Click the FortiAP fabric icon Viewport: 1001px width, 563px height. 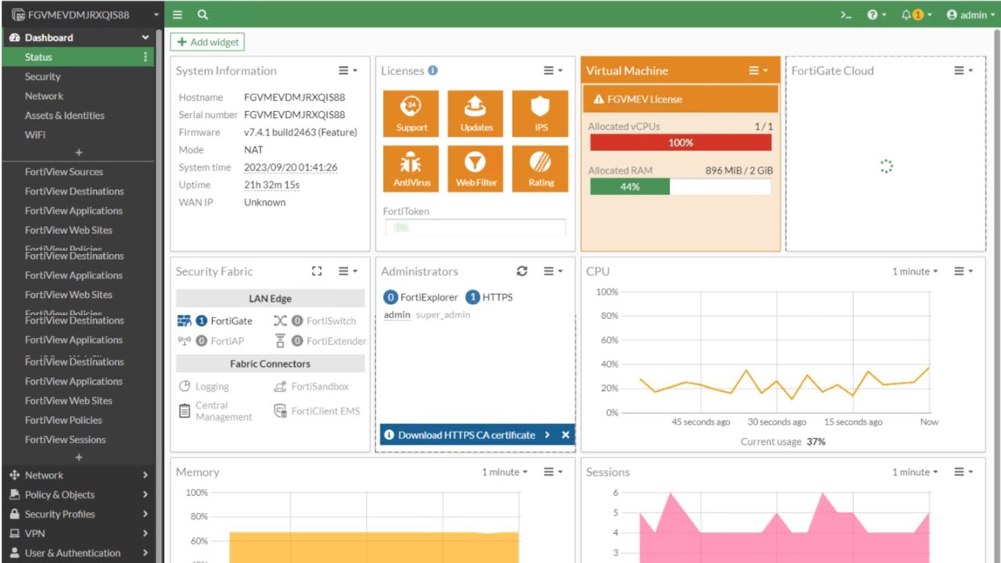click(x=185, y=341)
